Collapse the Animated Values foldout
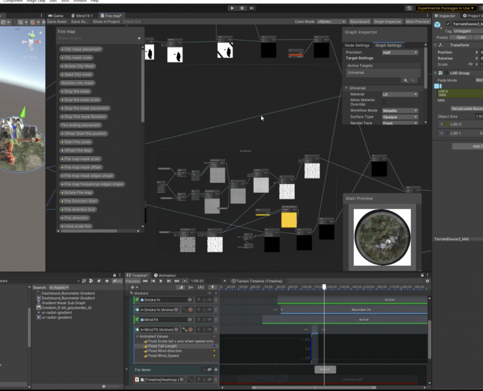 click(136, 337)
